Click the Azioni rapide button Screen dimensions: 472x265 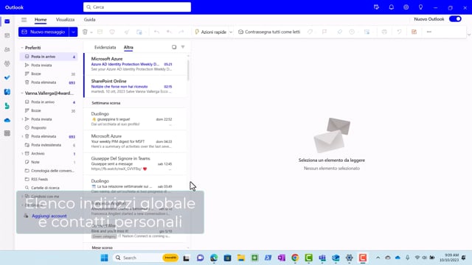pos(211,32)
